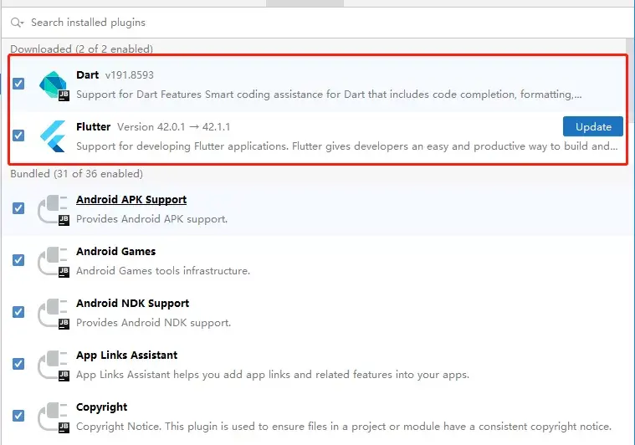This screenshot has height=445, width=635.
Task: Click the Flutter plugin logo icon
Action: (x=54, y=136)
